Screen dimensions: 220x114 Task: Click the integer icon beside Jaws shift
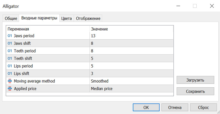click(x=10, y=43)
